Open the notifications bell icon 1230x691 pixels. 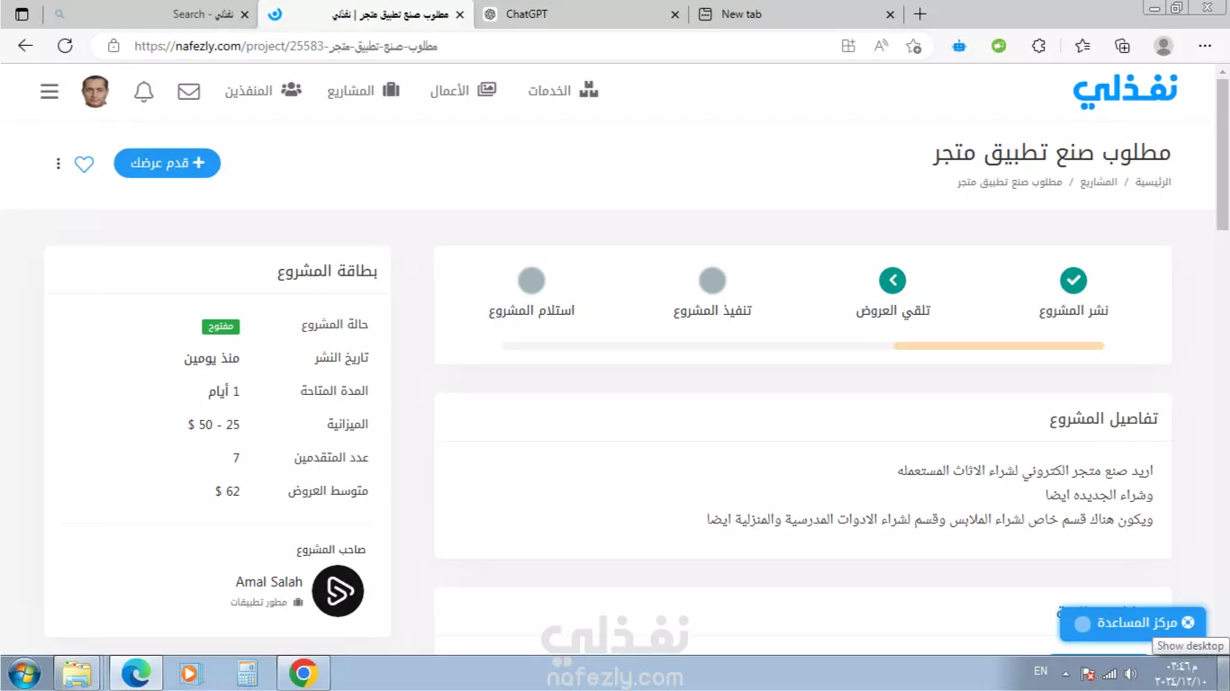tap(144, 92)
